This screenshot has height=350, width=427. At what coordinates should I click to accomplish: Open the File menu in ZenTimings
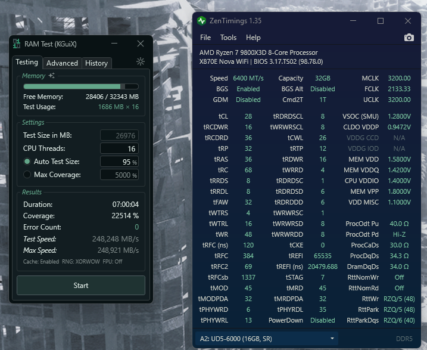pyautogui.click(x=205, y=38)
